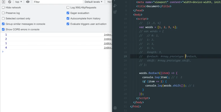The width and height of the screenshot is (221, 112).
Task: Open the Accounts icon in the editor sidebar
Action: 115,108
